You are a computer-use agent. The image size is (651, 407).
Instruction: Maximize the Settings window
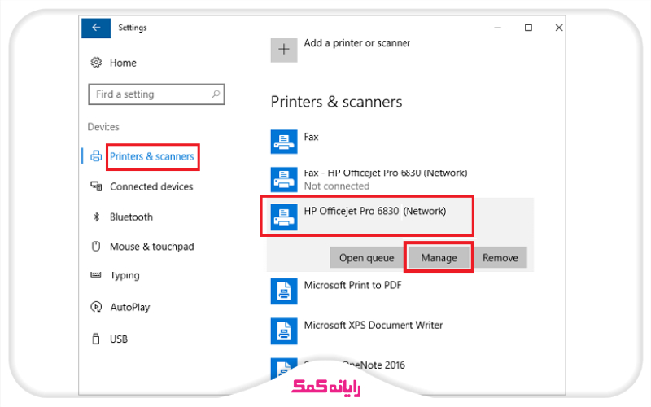pos(528,28)
